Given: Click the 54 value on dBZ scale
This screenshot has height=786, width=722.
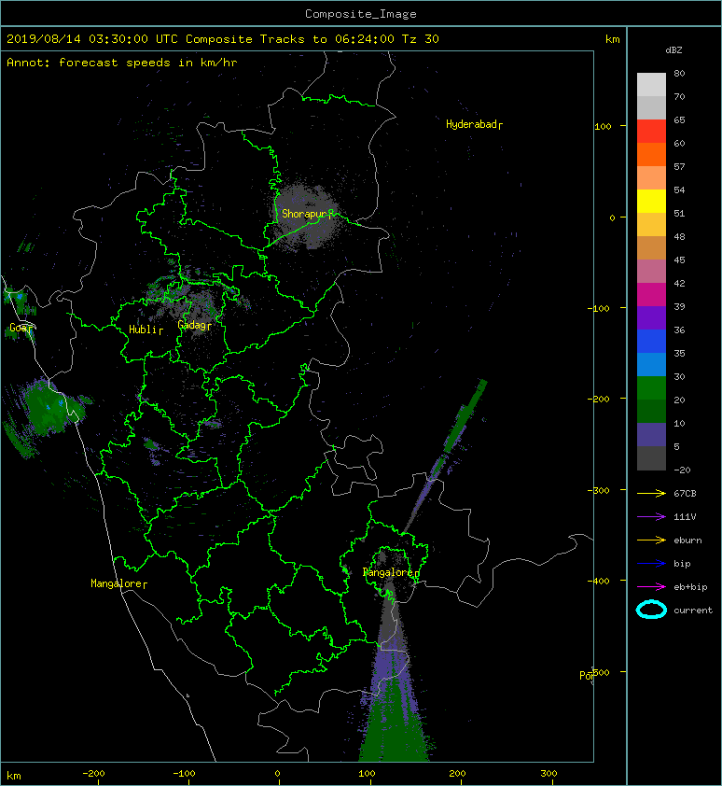Looking at the screenshot, I should [679, 190].
